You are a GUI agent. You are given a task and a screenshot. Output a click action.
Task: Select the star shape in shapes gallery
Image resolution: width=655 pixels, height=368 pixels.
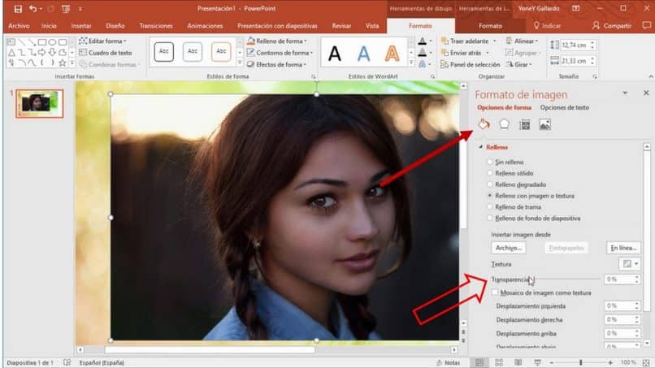[x=63, y=63]
